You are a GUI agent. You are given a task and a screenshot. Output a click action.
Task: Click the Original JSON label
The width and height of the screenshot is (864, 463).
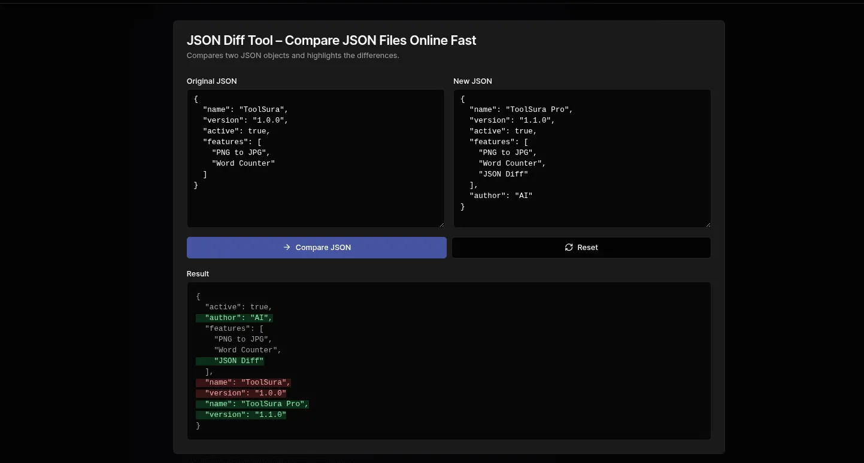(211, 81)
